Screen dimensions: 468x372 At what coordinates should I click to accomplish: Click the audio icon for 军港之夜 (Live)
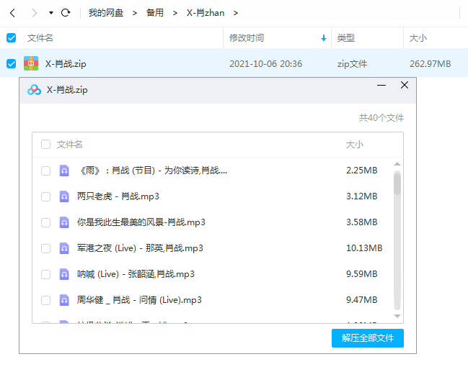[64, 248]
